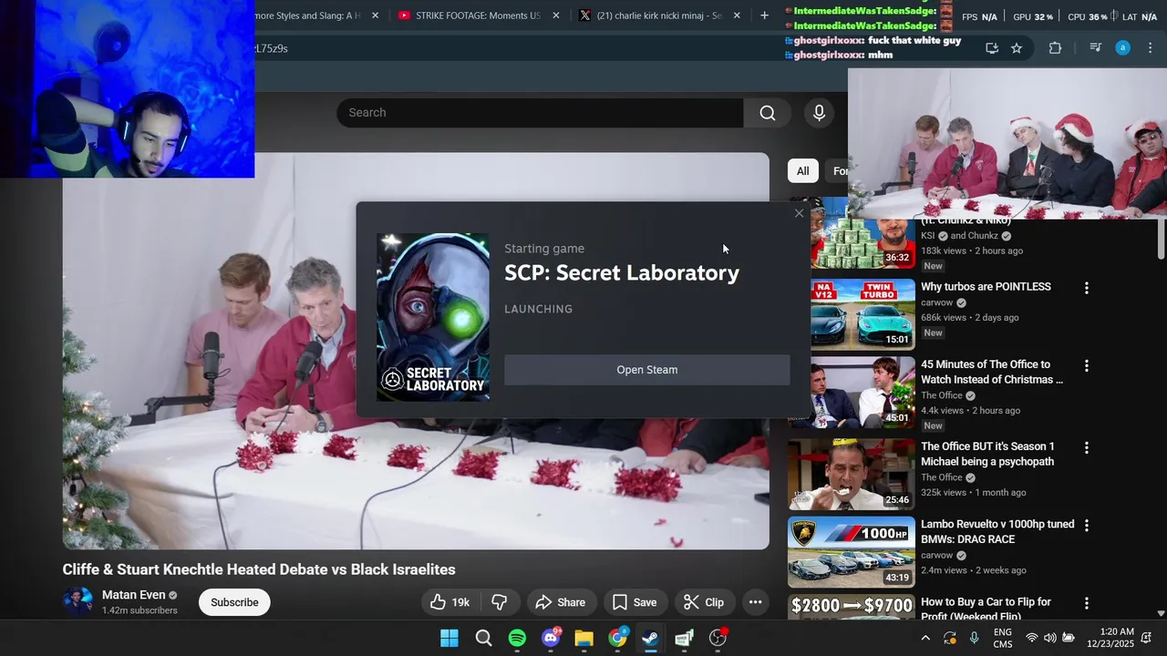Open $2800 to $9700 car flip thumbnail
The width and height of the screenshot is (1167, 656).
tap(852, 607)
